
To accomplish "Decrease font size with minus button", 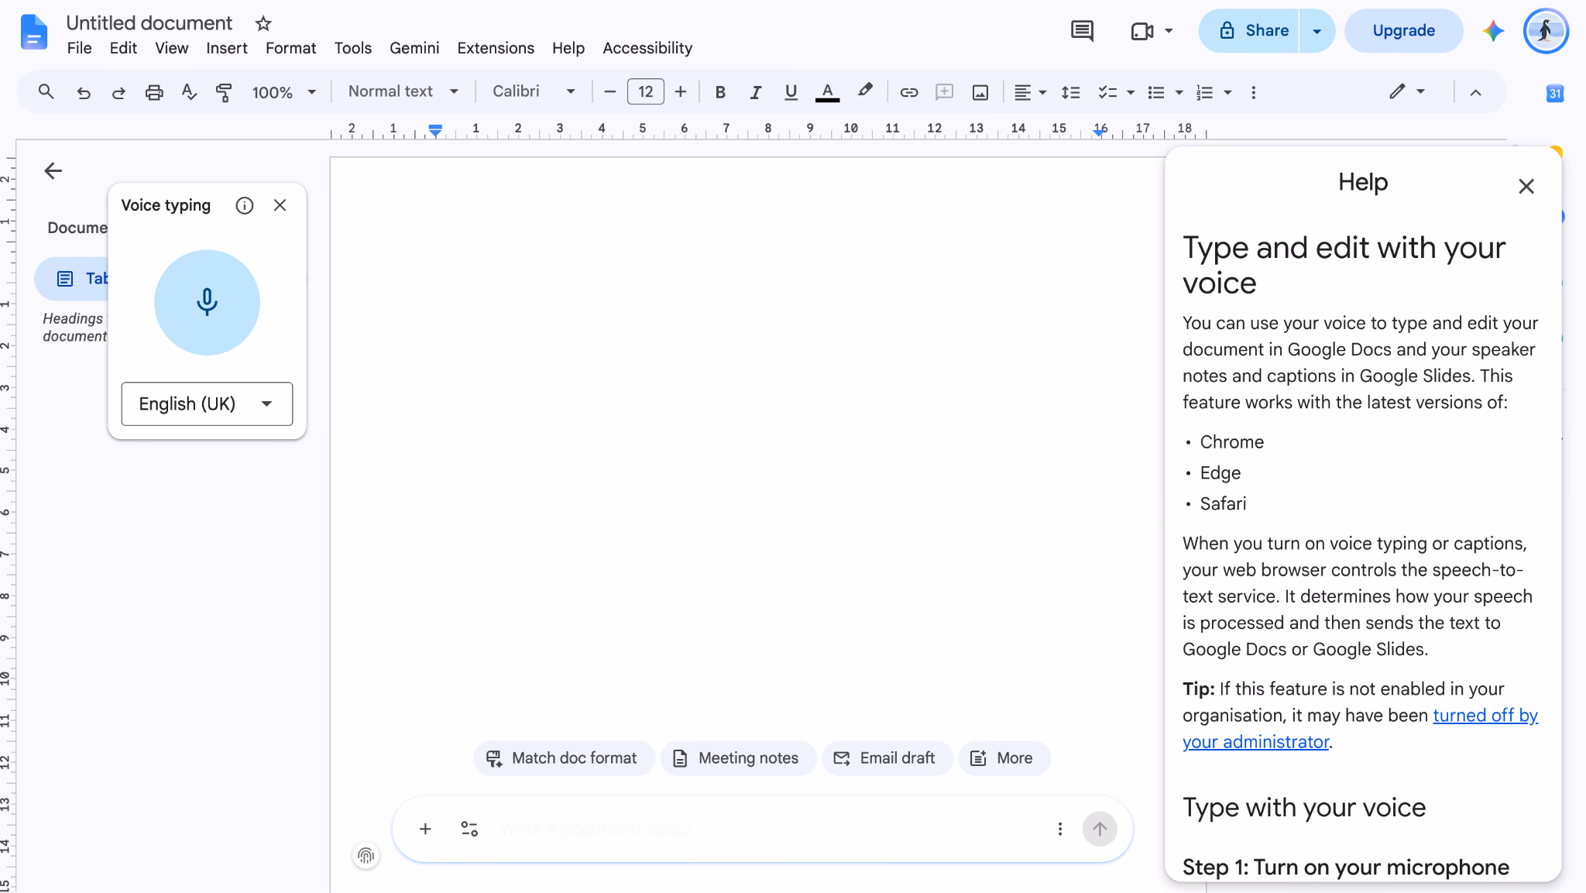I will point(610,91).
